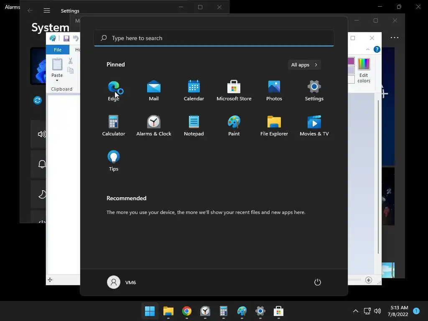Open the Mail app
This screenshot has height=321, width=428.
point(154,91)
